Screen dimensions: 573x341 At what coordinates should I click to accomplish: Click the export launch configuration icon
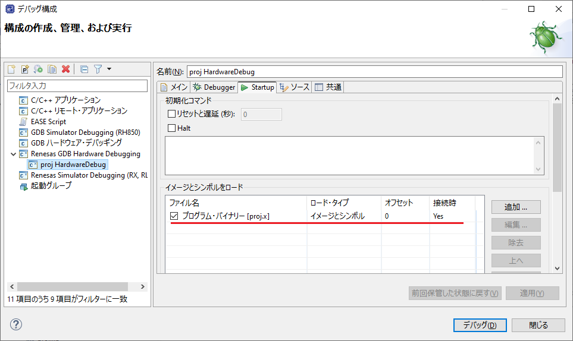[x=38, y=69]
